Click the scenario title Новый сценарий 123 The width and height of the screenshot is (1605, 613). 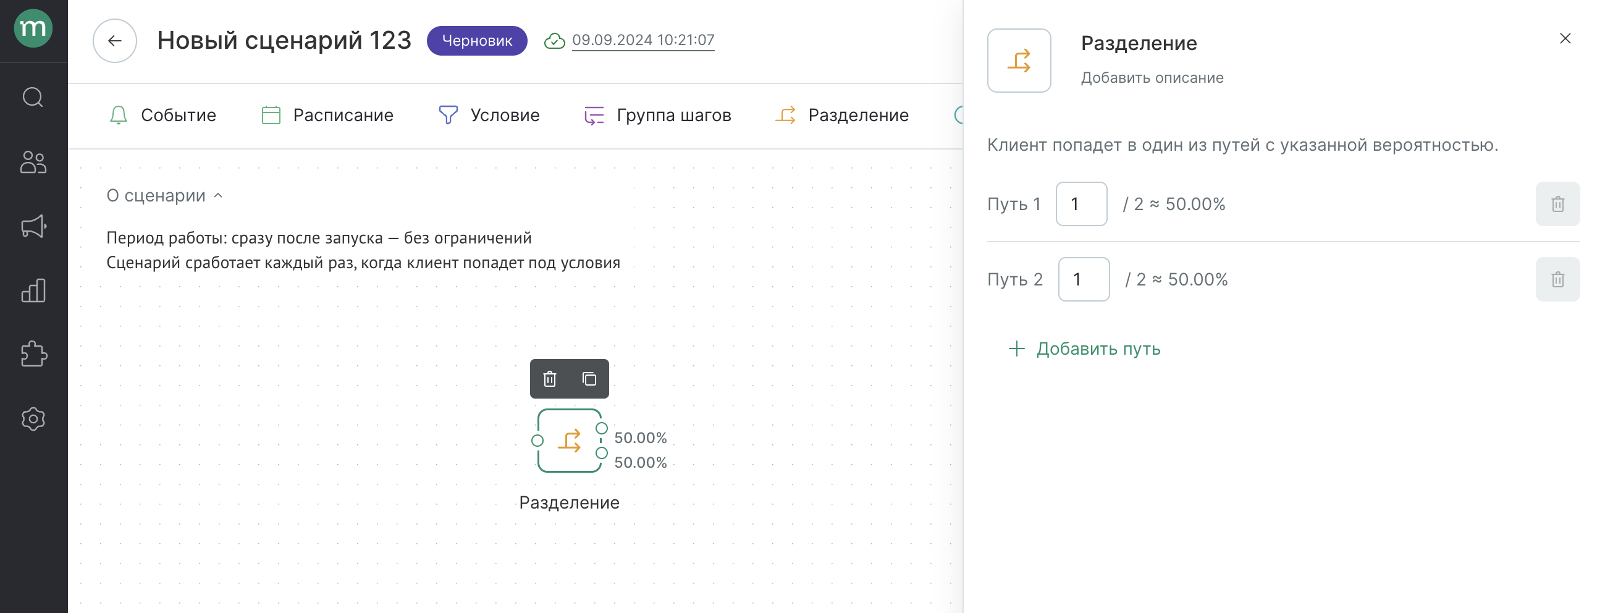[x=284, y=41]
